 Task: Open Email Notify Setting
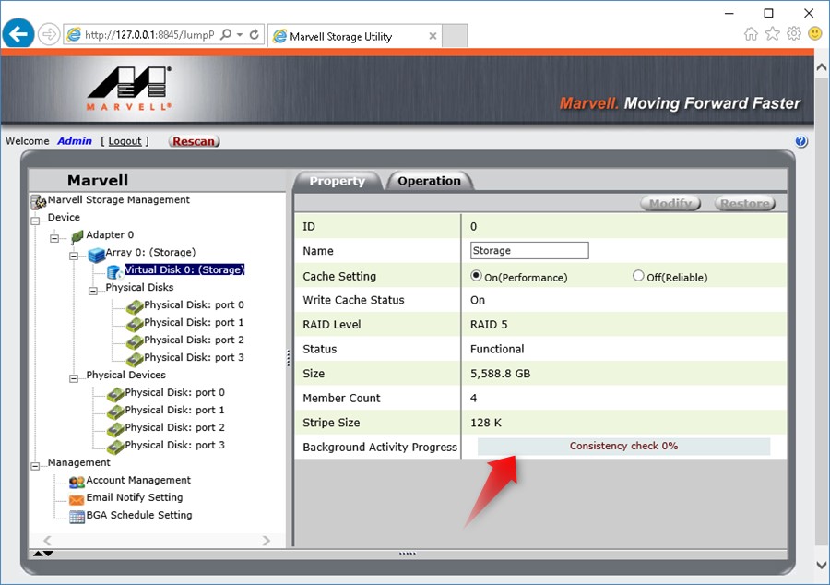(76, 498)
